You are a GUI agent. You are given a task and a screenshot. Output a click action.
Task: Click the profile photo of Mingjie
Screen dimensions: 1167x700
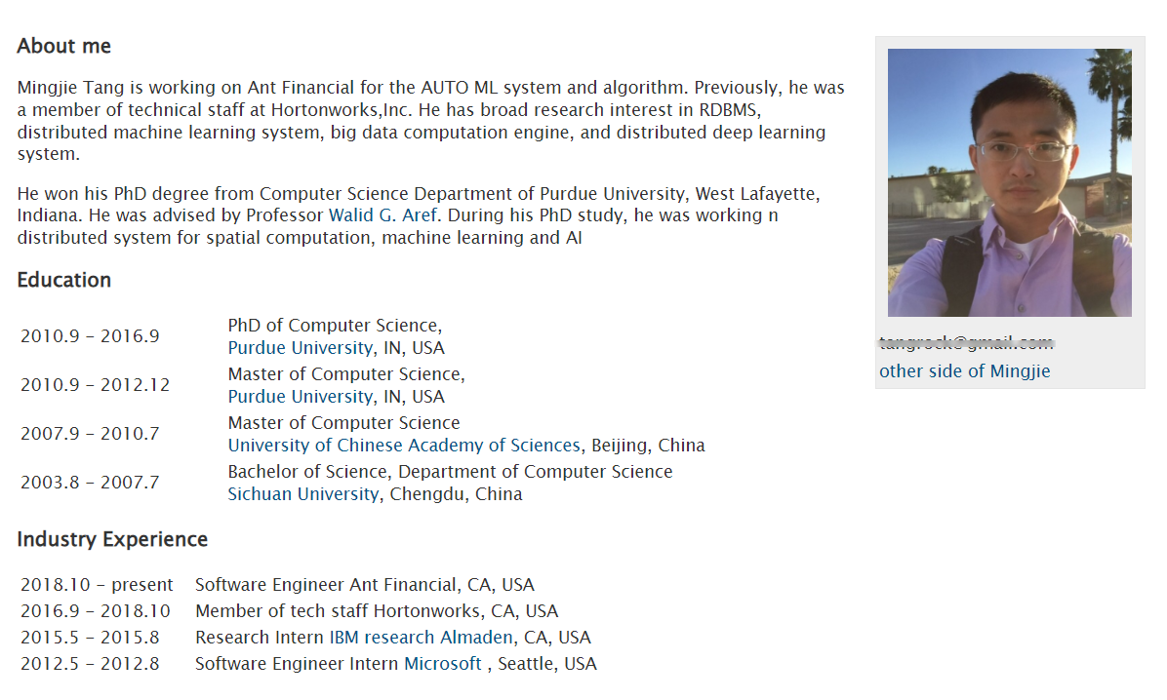1009,183
